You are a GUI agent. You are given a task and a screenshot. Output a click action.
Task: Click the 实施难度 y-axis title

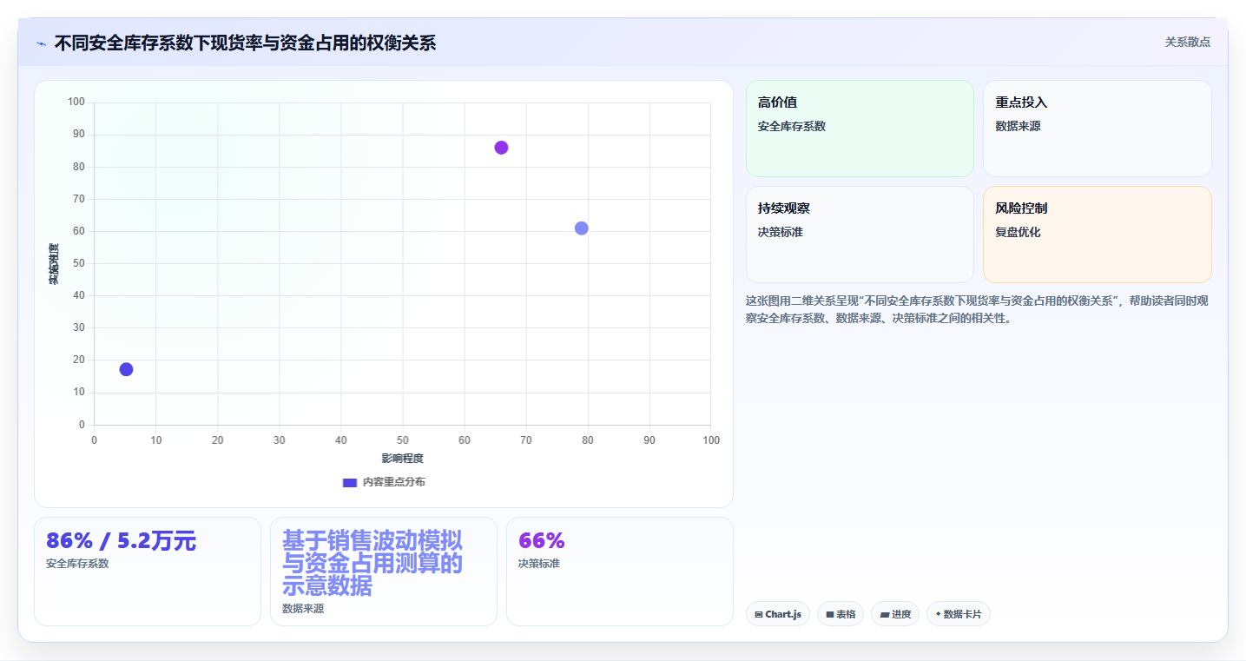(x=54, y=264)
